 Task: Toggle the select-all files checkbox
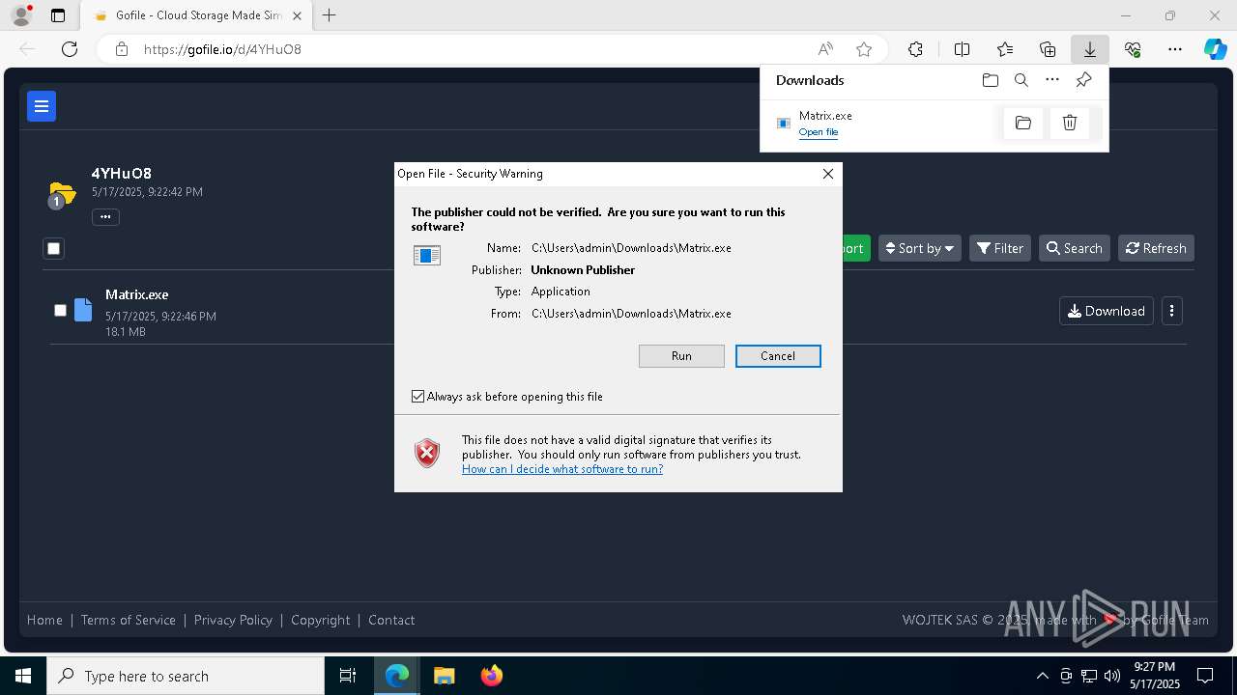click(x=54, y=249)
